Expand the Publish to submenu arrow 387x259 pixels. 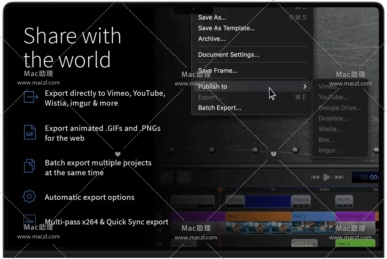305,87
